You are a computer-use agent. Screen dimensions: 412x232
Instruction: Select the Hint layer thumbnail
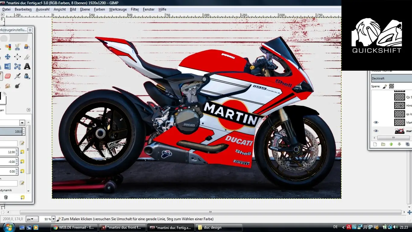[x=400, y=105]
